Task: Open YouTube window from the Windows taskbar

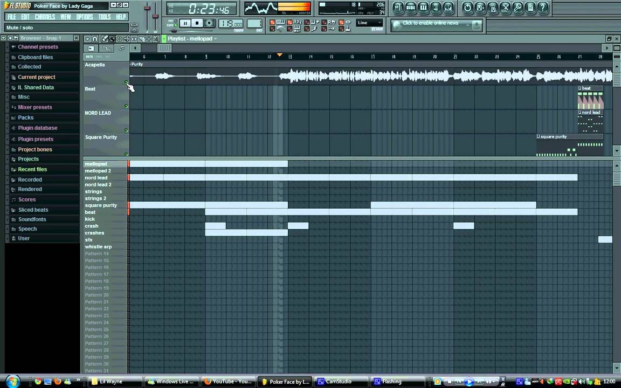Action: pos(228,382)
